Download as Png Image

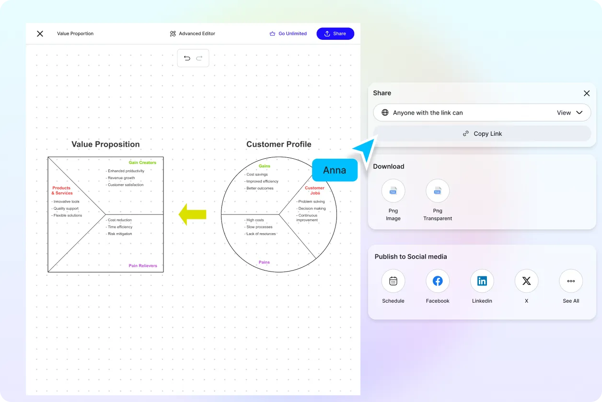(393, 190)
